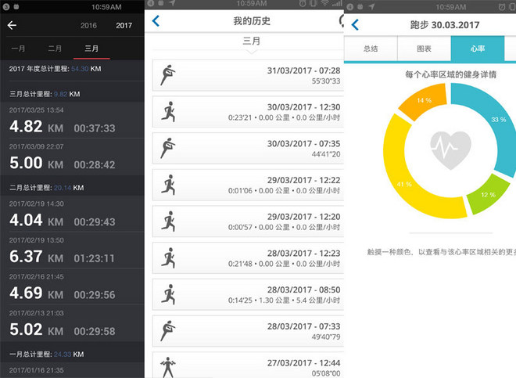This screenshot has width=516, height=378.
Task: Tap the duration 00:28:42
Action: pos(95,165)
